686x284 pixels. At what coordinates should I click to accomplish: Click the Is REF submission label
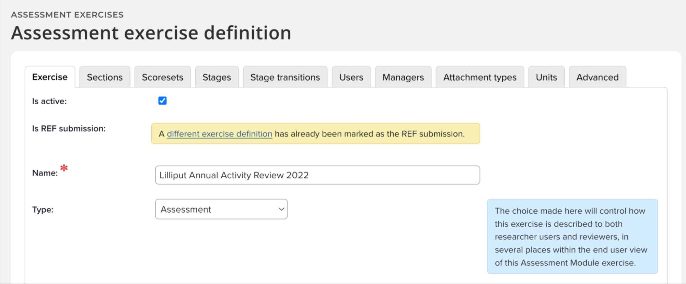(69, 129)
